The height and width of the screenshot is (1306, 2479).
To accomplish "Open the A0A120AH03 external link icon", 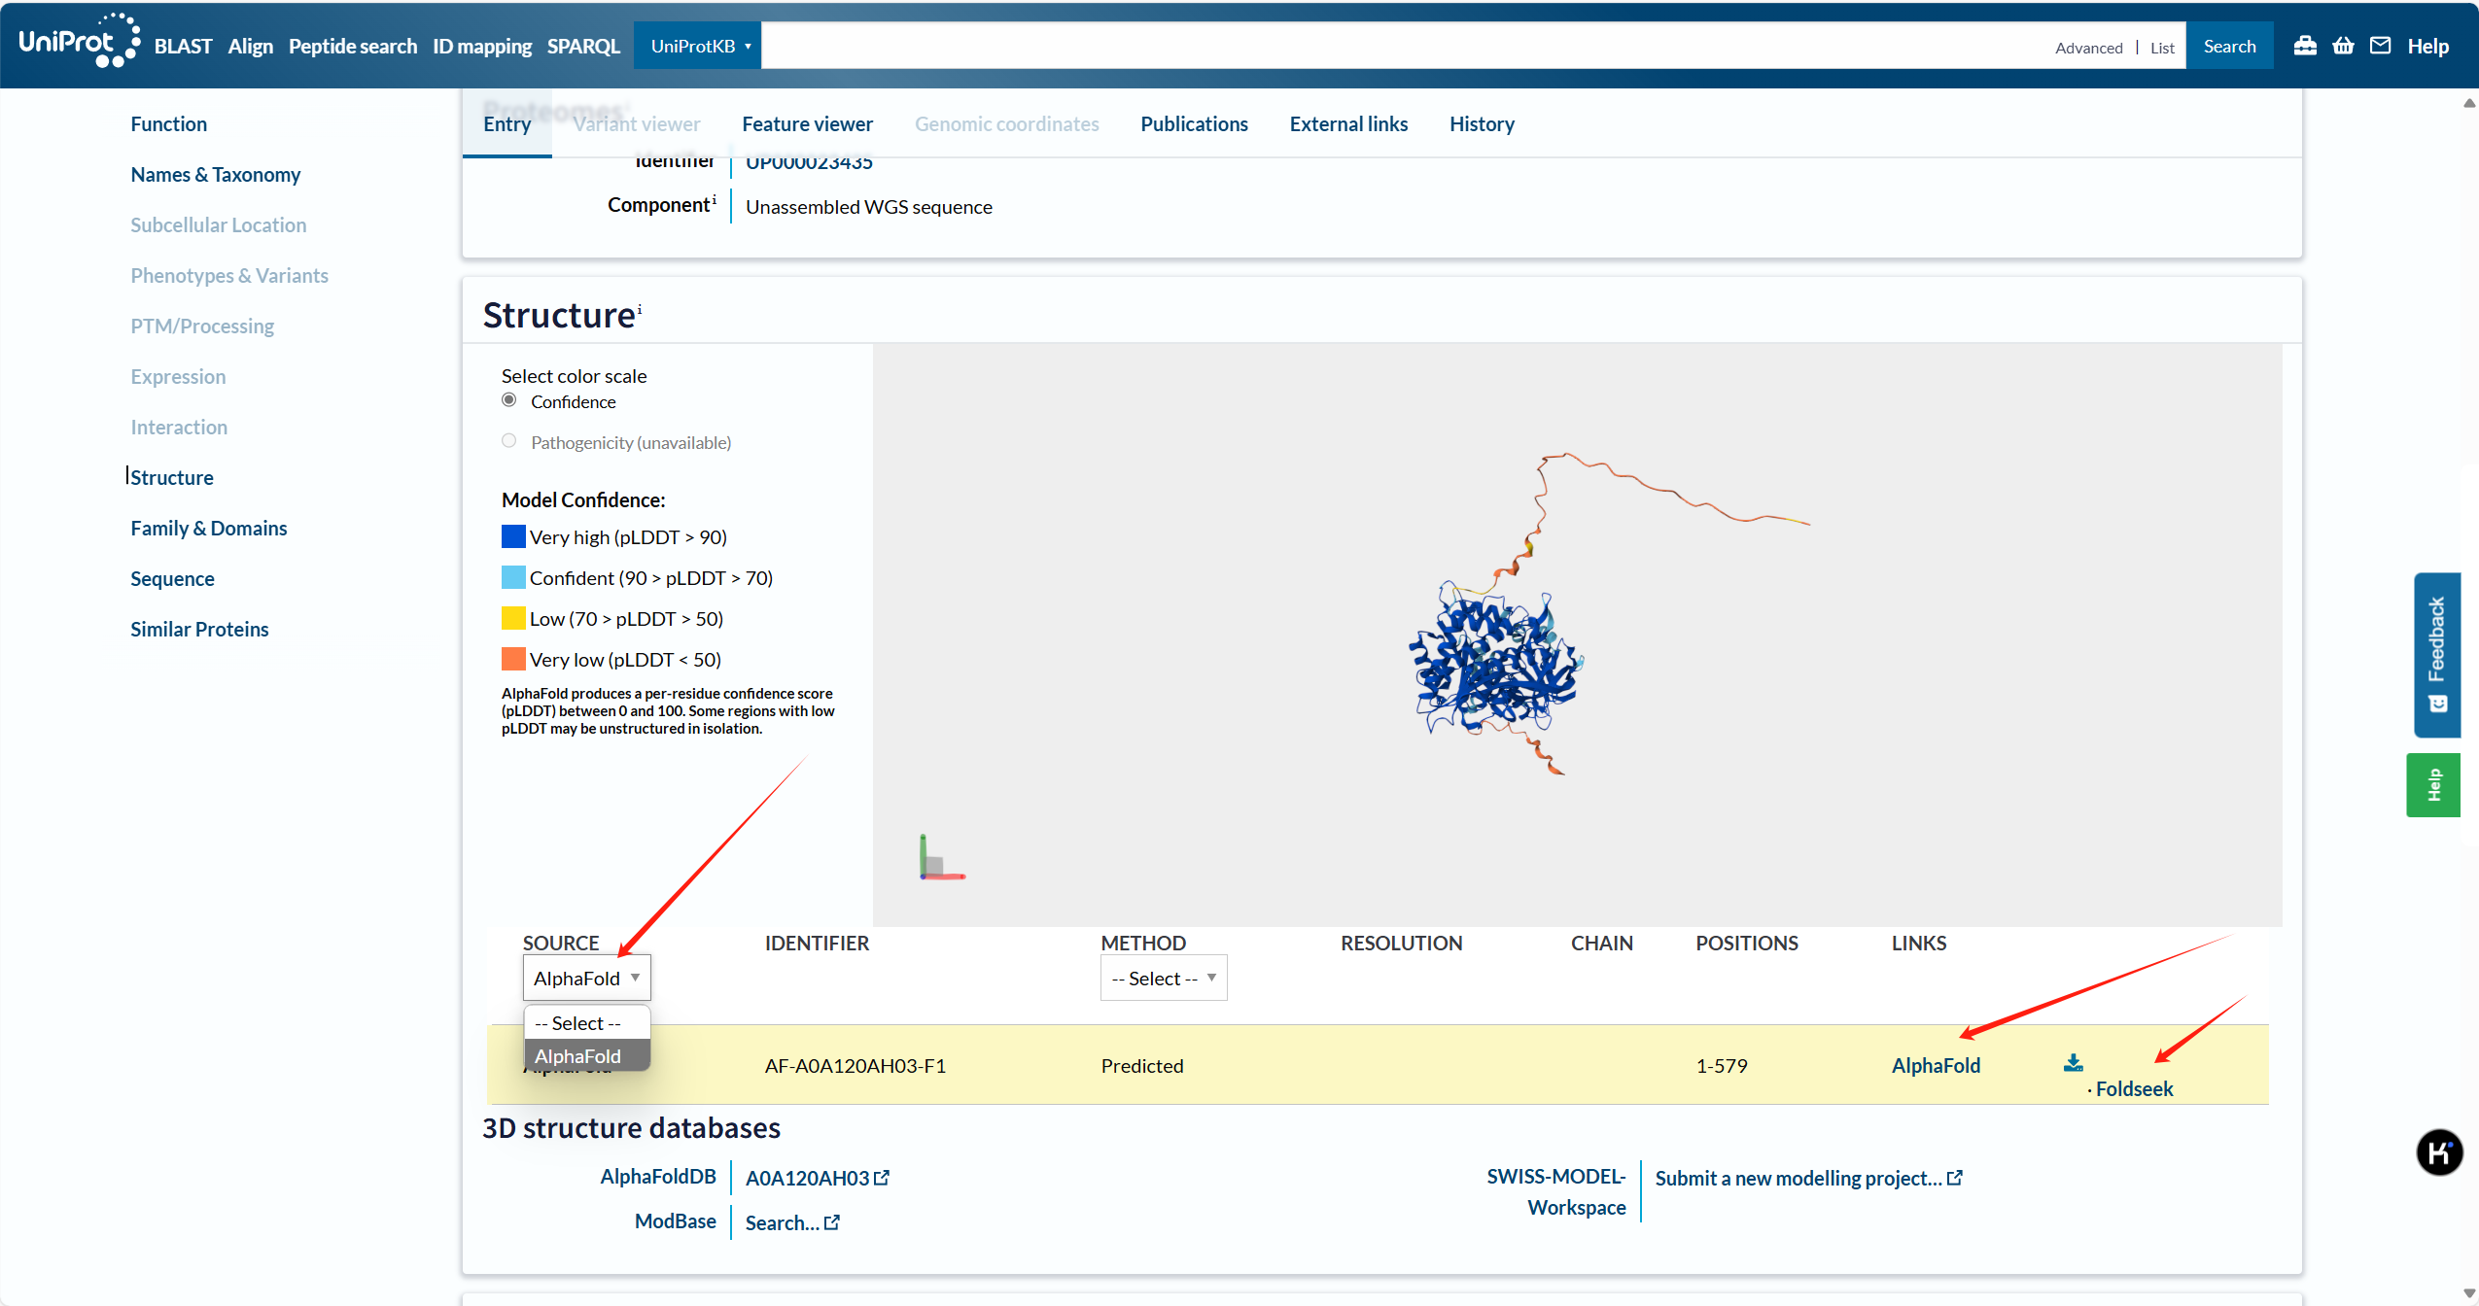I will (x=882, y=1178).
